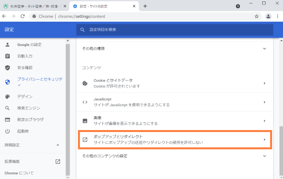This screenshot has width=283, height=179.
Task: Click the person icon beside Google の設定
Action: point(7,45)
